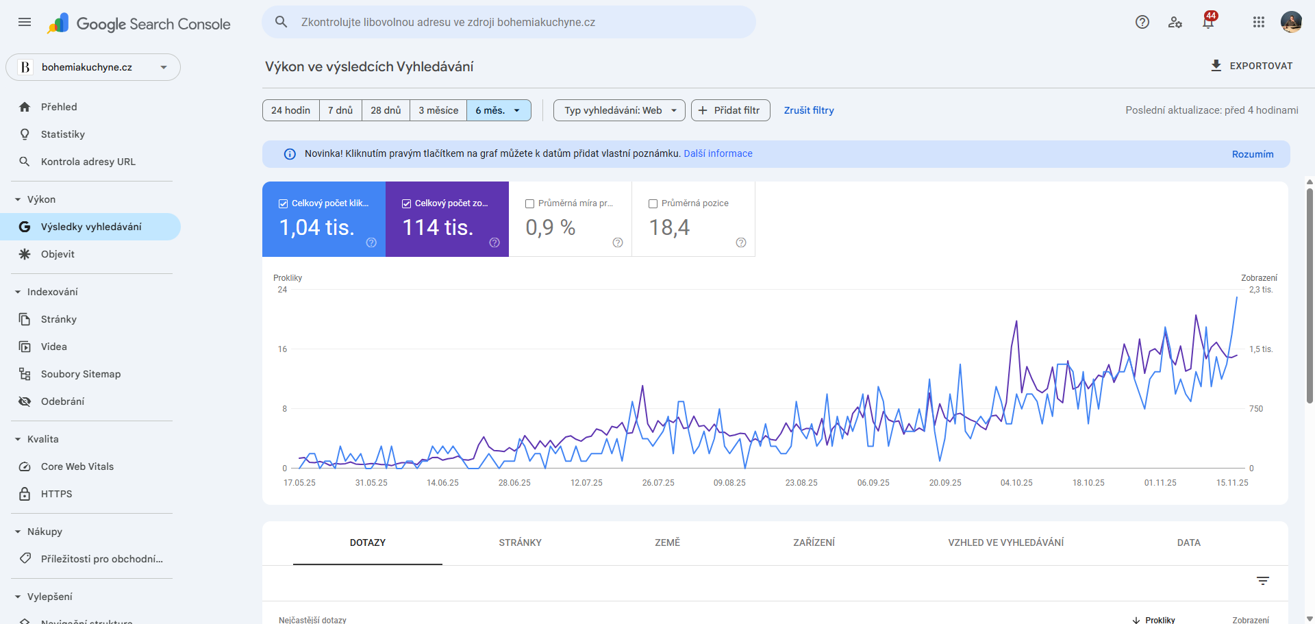Open the manage users and settings icon

(x=1175, y=22)
